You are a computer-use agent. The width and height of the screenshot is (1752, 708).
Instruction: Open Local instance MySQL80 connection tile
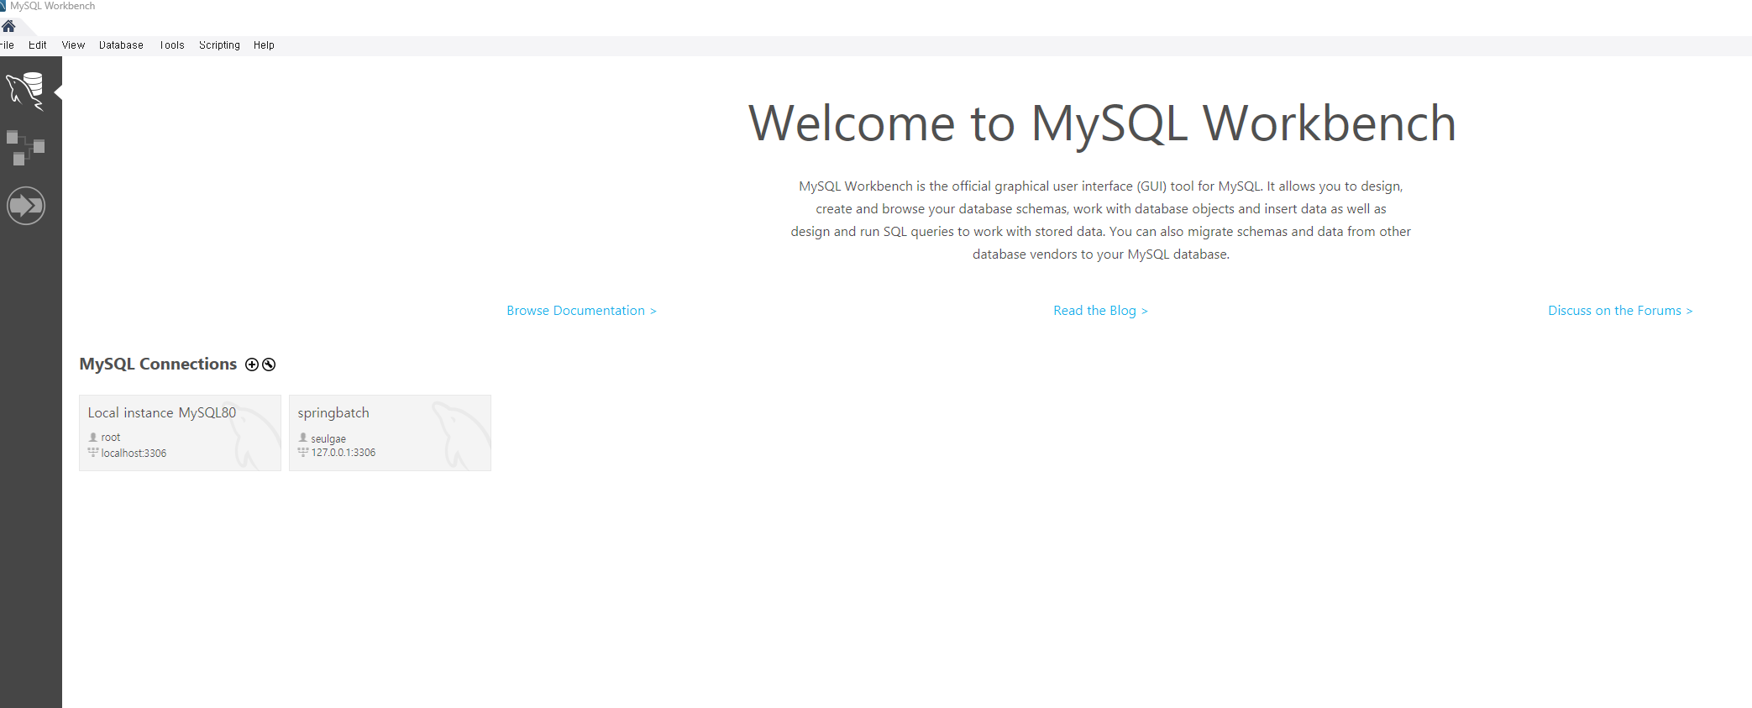pyautogui.click(x=180, y=433)
